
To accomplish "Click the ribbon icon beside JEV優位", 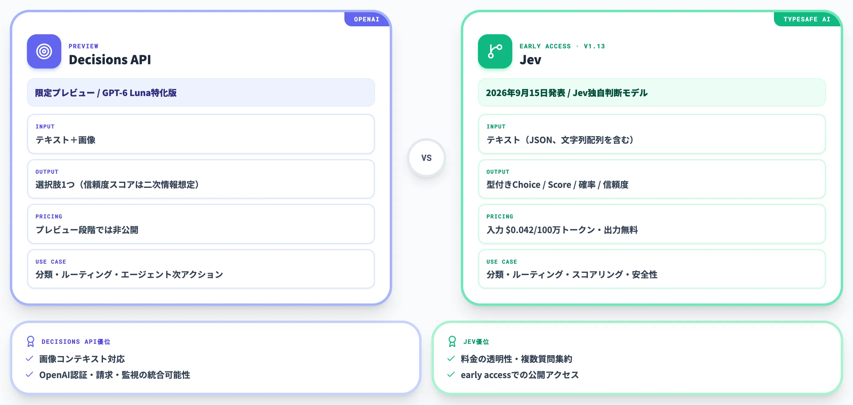I will pyautogui.click(x=452, y=341).
